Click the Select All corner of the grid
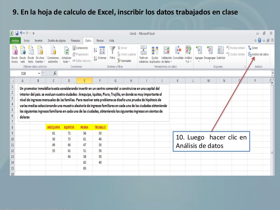Image resolution: width=280 pixels, height=210 pixels. tap(13, 81)
